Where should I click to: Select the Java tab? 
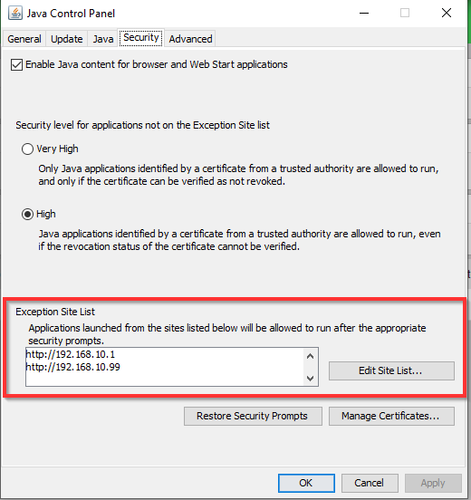(103, 39)
